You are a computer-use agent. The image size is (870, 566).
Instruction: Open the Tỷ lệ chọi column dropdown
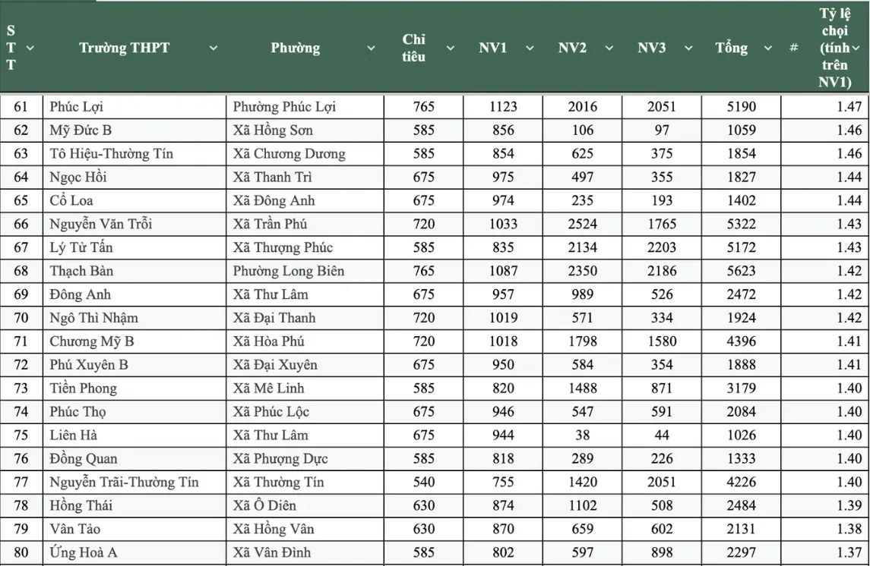[x=856, y=48]
